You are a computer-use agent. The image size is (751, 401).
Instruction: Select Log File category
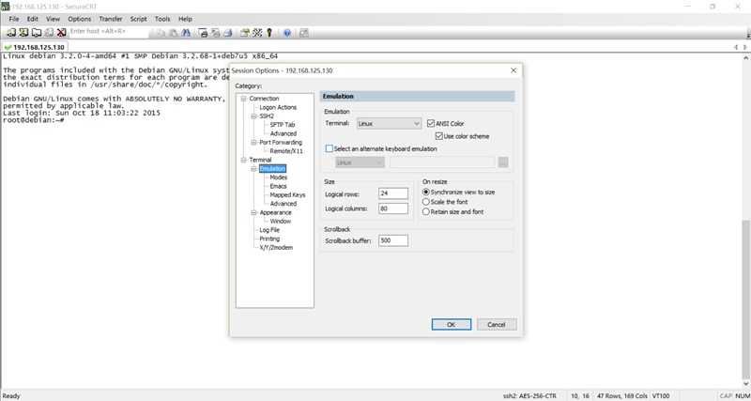[x=269, y=230]
